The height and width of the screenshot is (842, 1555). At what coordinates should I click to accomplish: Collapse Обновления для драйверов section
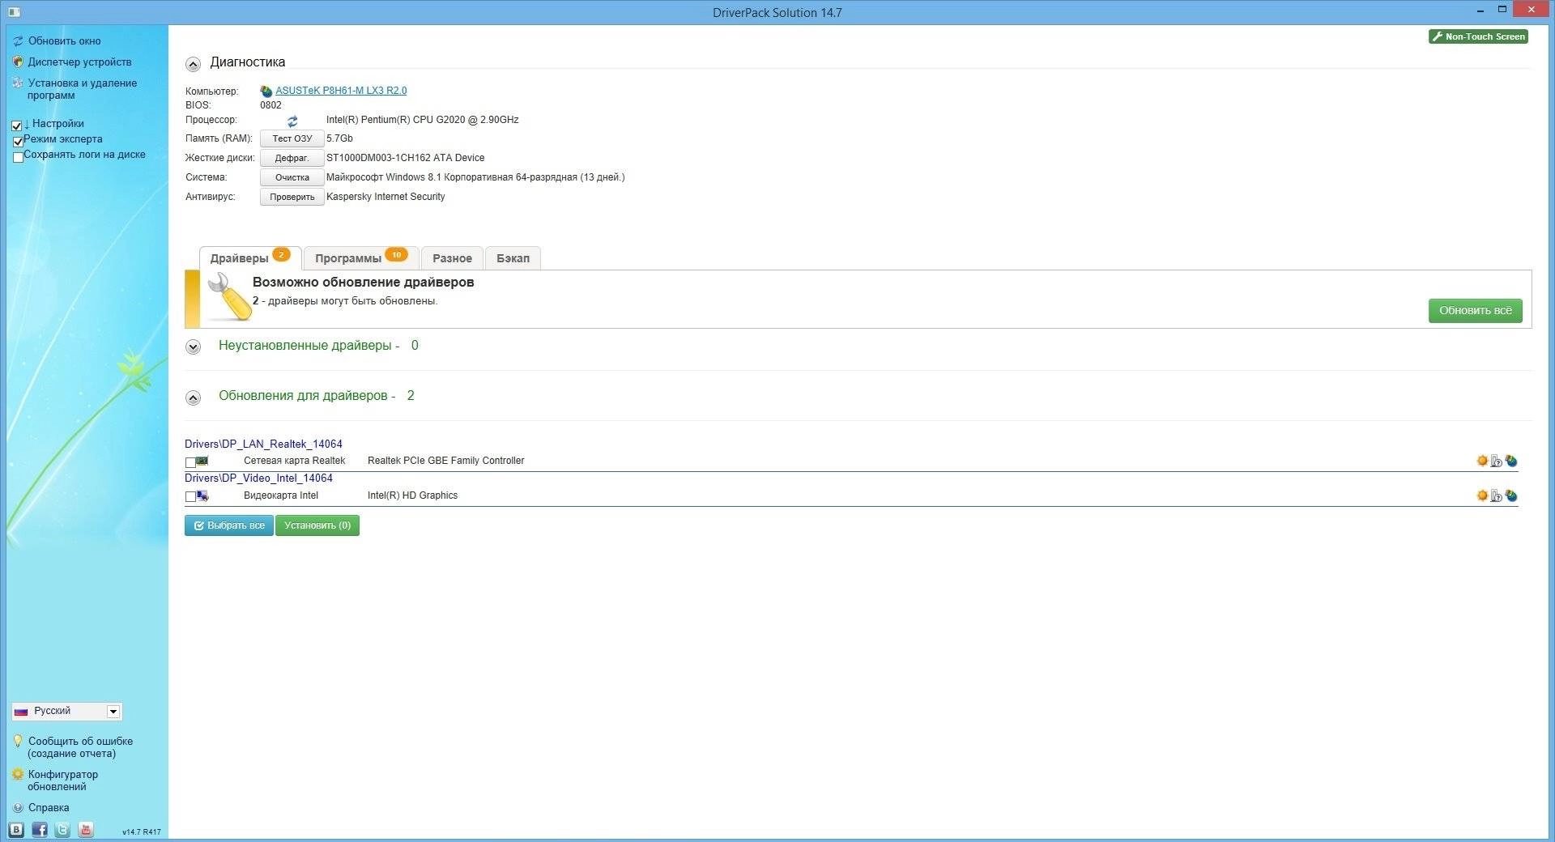pos(193,398)
